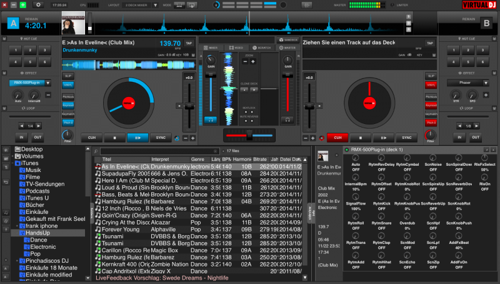Sort the track list by Titel column
500x284 pixels.
(x=126, y=160)
